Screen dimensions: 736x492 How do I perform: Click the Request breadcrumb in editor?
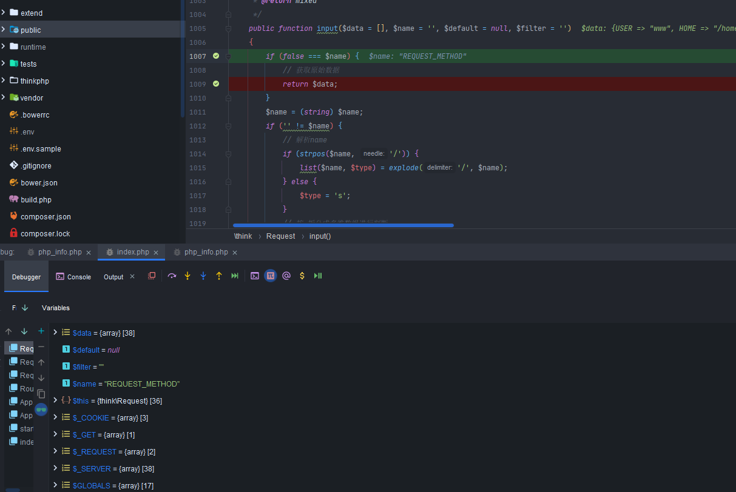pos(280,236)
